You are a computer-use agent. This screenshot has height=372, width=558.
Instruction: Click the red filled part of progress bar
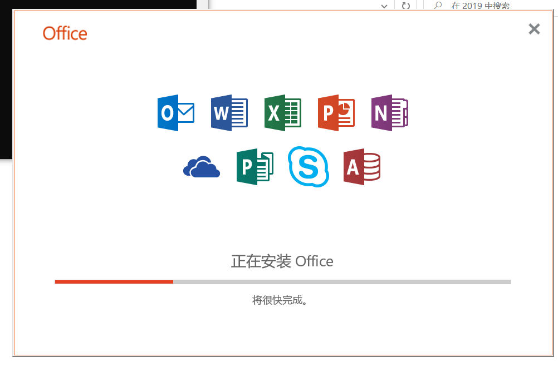(114, 282)
